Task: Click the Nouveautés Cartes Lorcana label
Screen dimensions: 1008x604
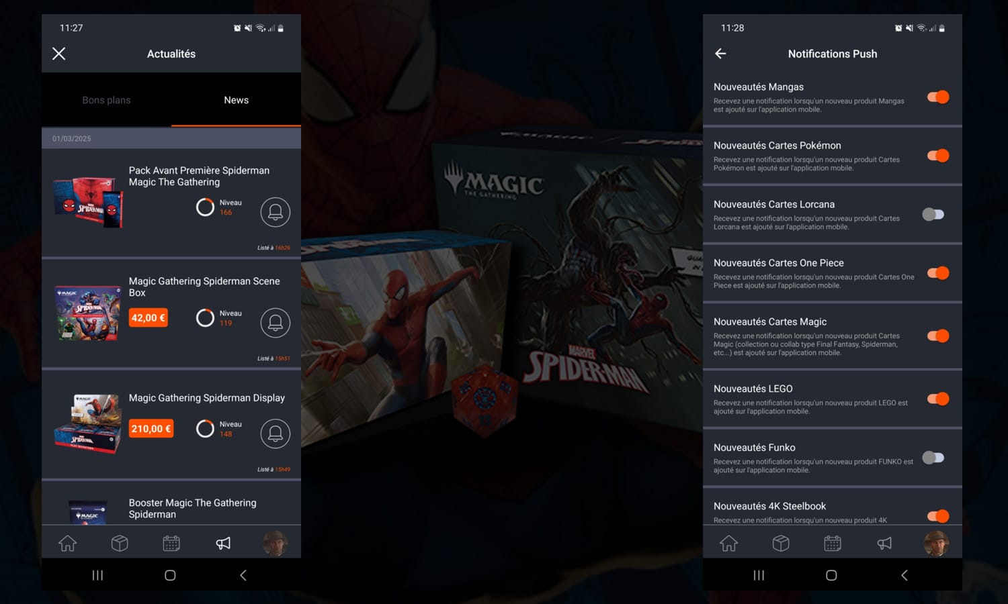Action: pos(774,204)
